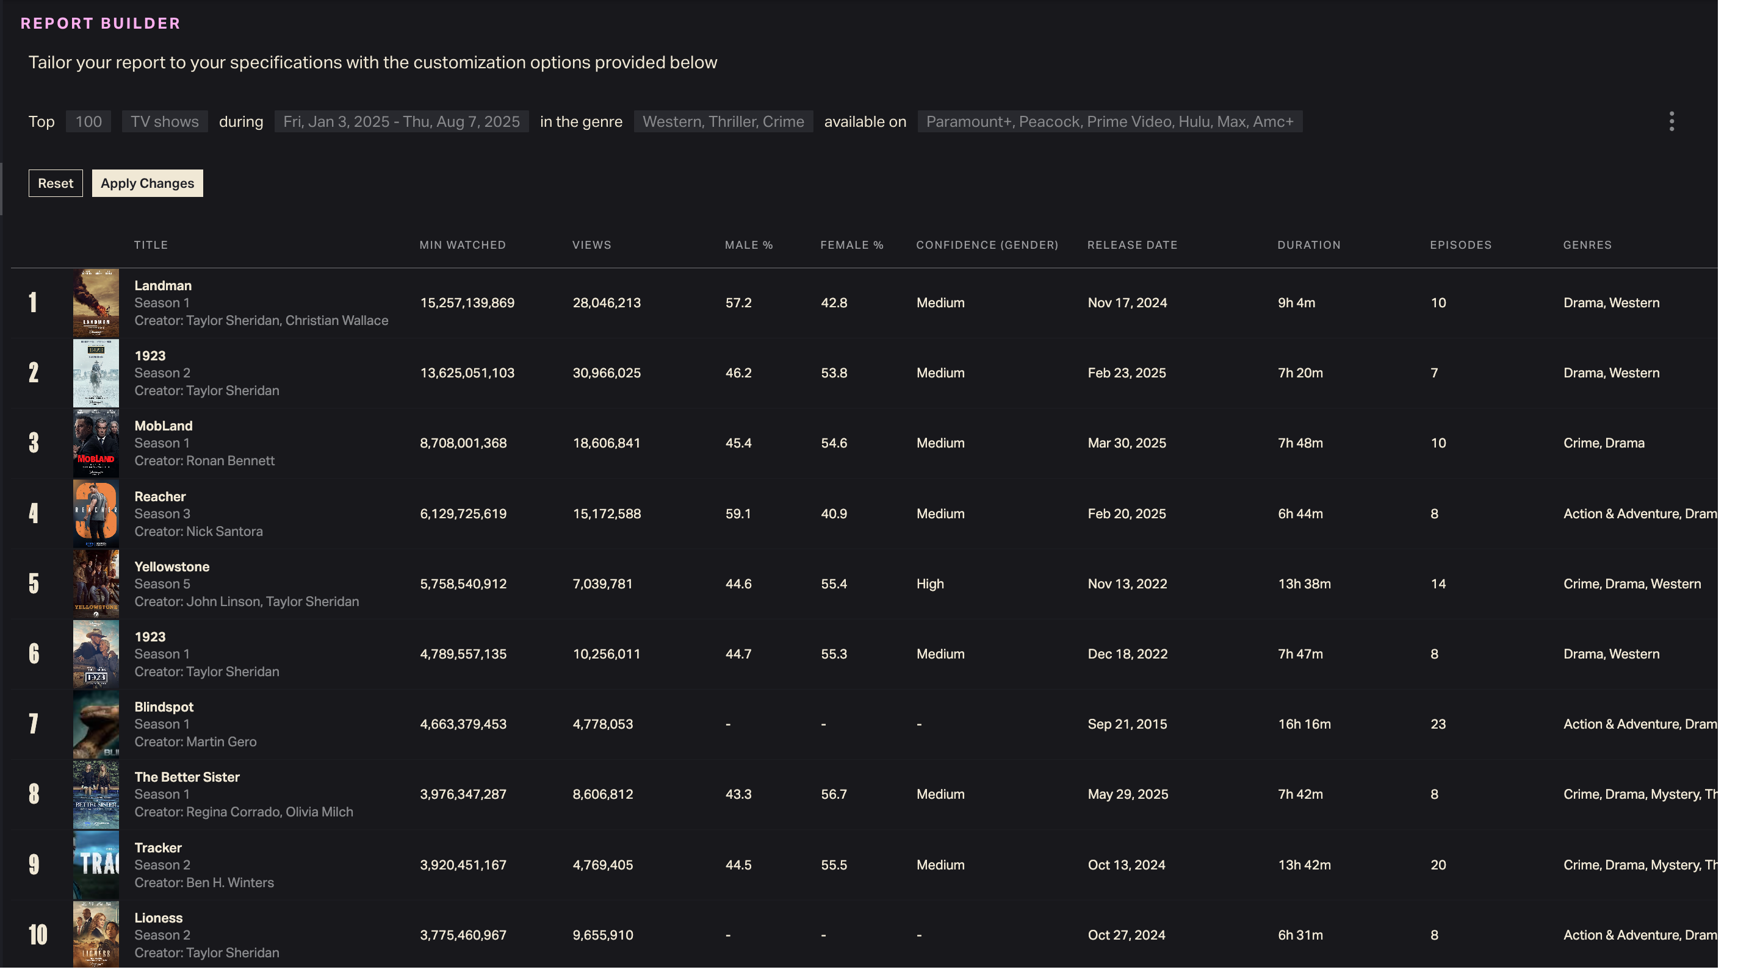This screenshot has height=978, width=1738.
Task: Click the Blindspot poster thumbnail
Action: (x=96, y=724)
